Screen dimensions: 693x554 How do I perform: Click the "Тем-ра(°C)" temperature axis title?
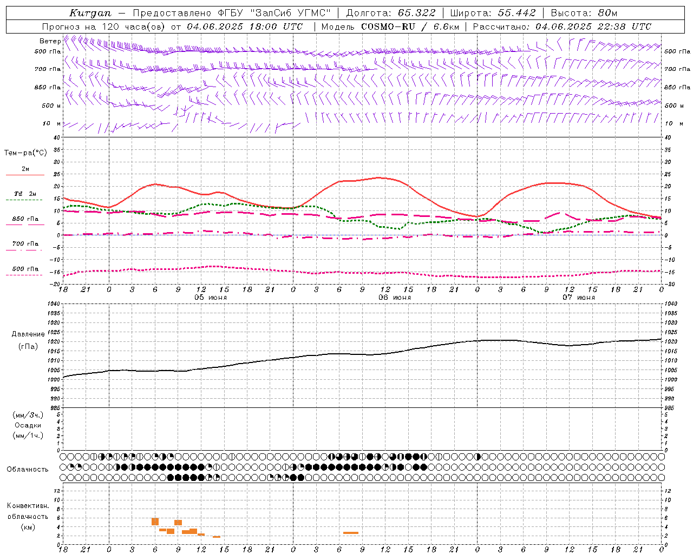tap(25, 153)
